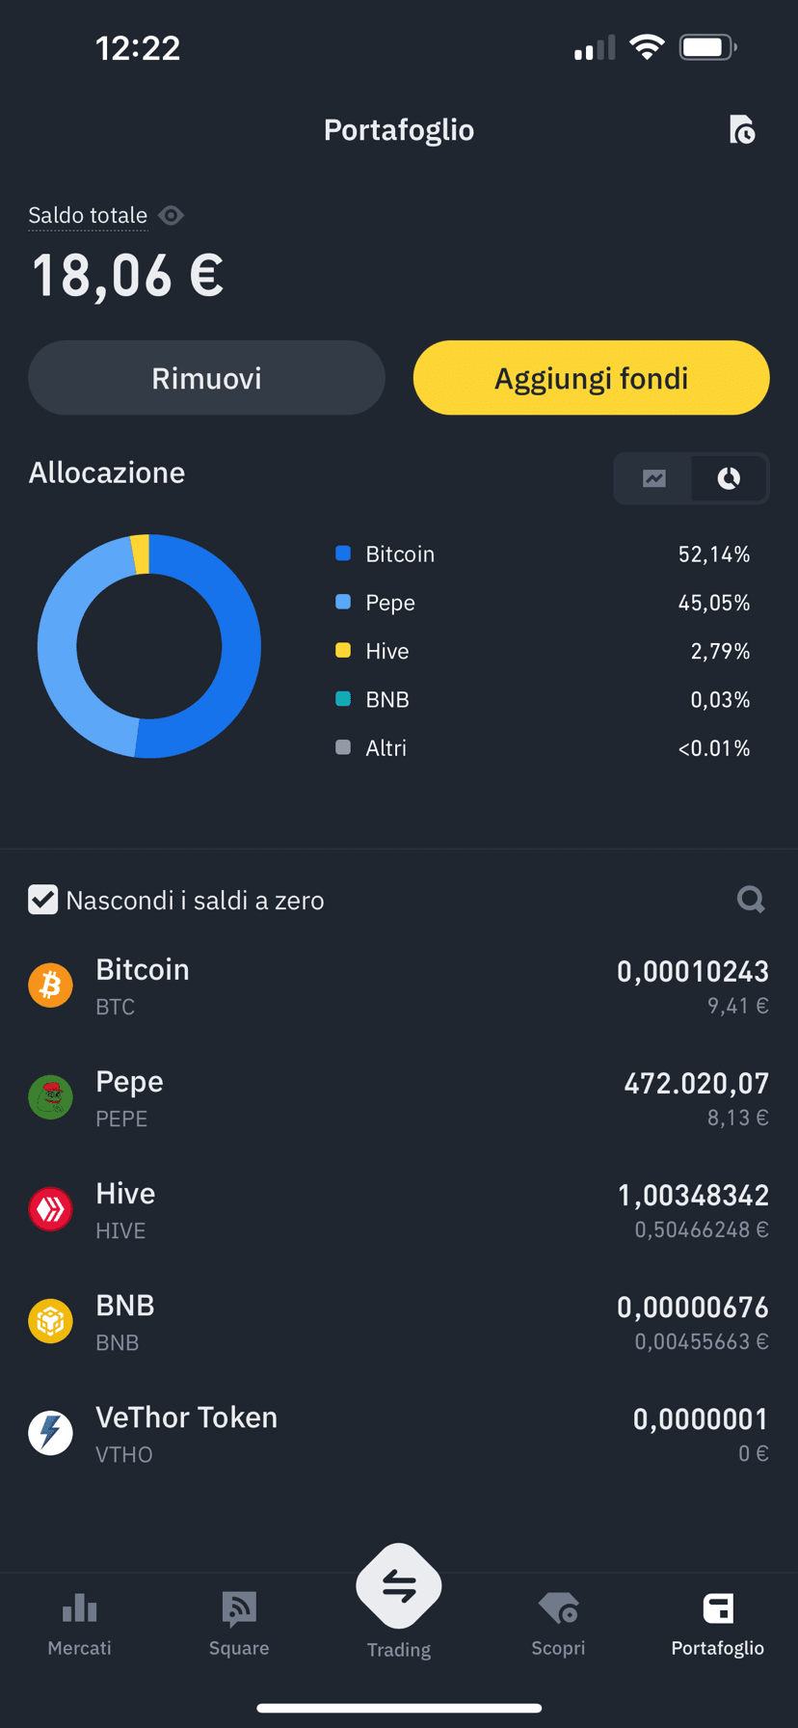Tap the Rimuovi button
This screenshot has width=798, height=1728.
click(x=206, y=378)
